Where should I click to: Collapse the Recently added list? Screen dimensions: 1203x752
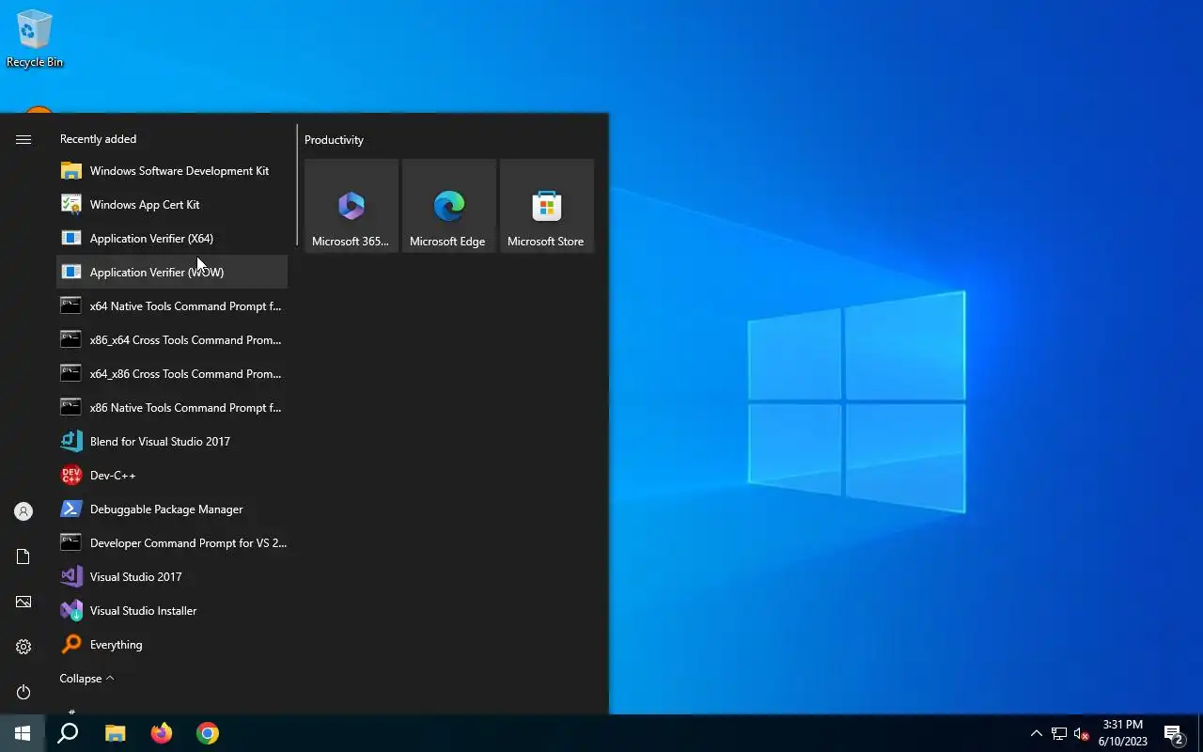tap(86, 679)
